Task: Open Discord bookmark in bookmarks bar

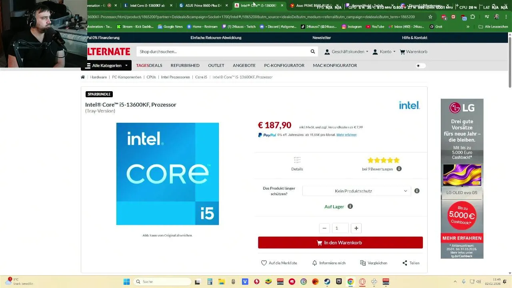Action: coord(278,27)
